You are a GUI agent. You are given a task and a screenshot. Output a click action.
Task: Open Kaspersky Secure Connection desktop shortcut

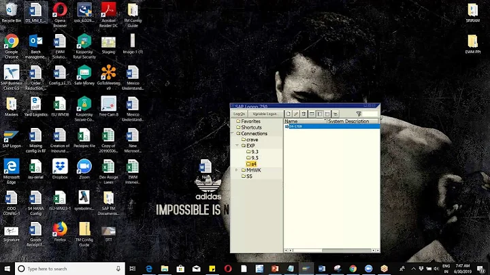[84, 109]
